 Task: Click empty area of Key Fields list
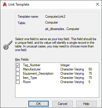57,91
